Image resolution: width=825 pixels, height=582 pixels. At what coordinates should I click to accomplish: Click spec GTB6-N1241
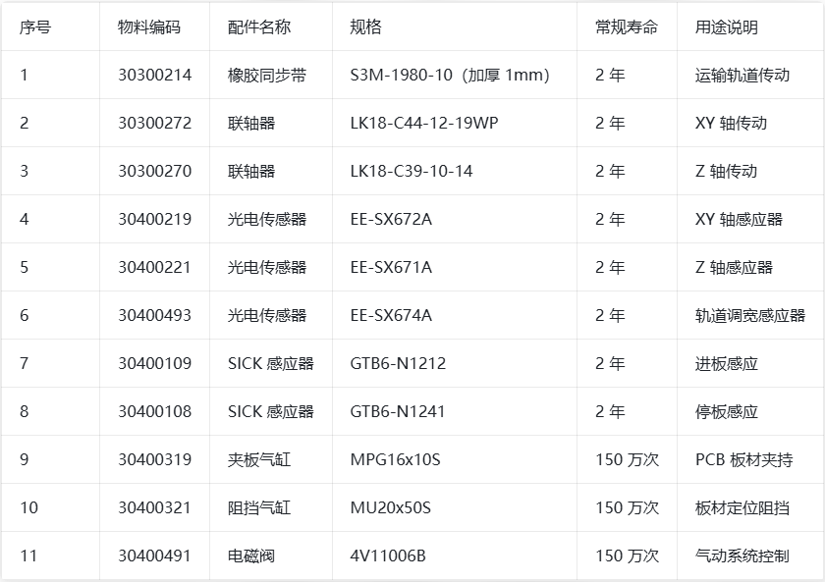pyautogui.click(x=397, y=411)
